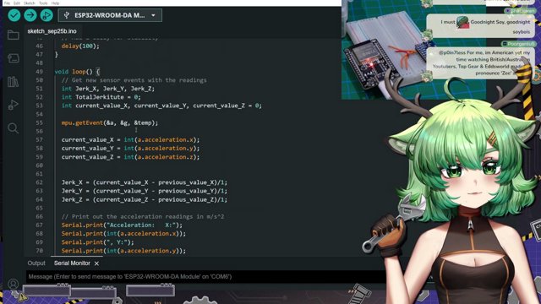Open the Help menu
Screen dimensions: 541x304
(55, 3)
